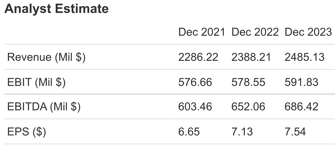Click the Revenue (Mil $) row label
Image resolution: width=335 pixels, height=146 pixels.
(47, 57)
